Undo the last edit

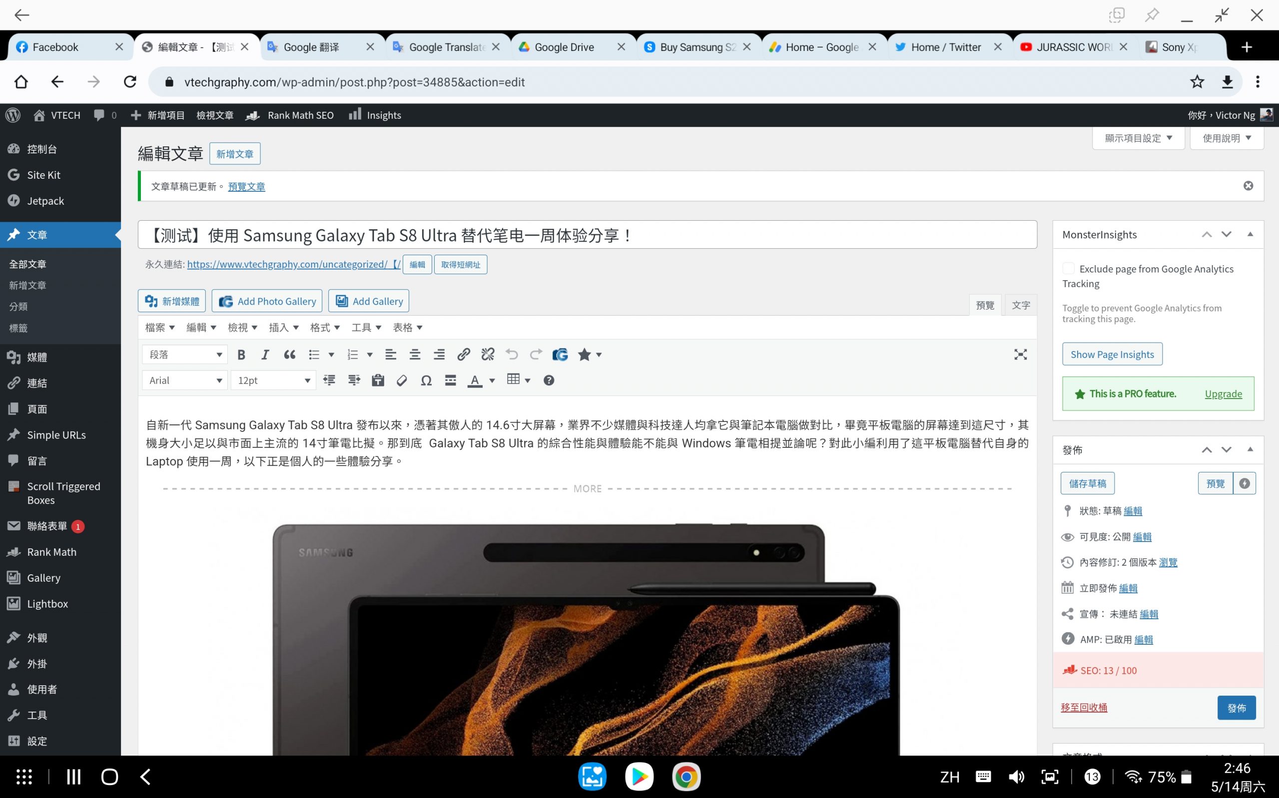tap(512, 355)
